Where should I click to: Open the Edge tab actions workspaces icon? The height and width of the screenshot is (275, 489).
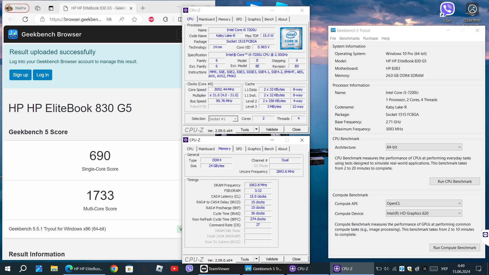coord(38,8)
